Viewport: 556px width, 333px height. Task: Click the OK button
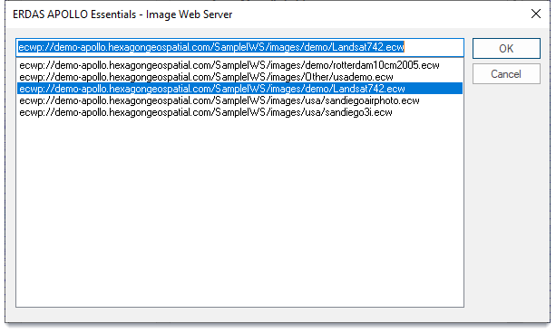(506, 48)
